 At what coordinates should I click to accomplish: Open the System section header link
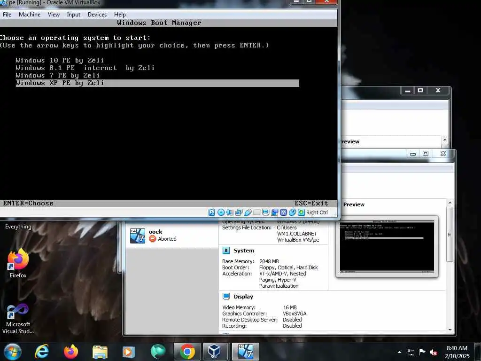coord(244,251)
